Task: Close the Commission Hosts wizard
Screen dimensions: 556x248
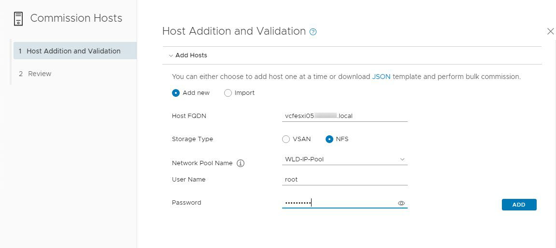Action: [x=550, y=31]
